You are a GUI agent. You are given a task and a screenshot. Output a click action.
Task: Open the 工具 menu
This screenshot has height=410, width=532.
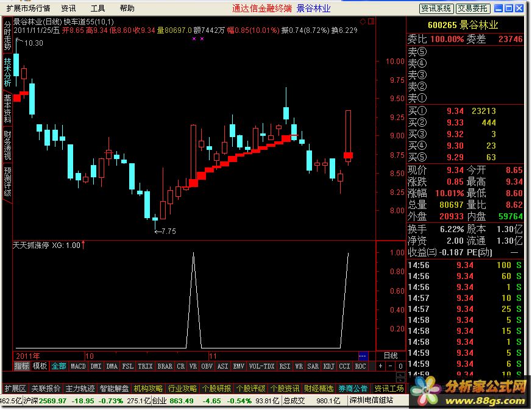[98, 9]
